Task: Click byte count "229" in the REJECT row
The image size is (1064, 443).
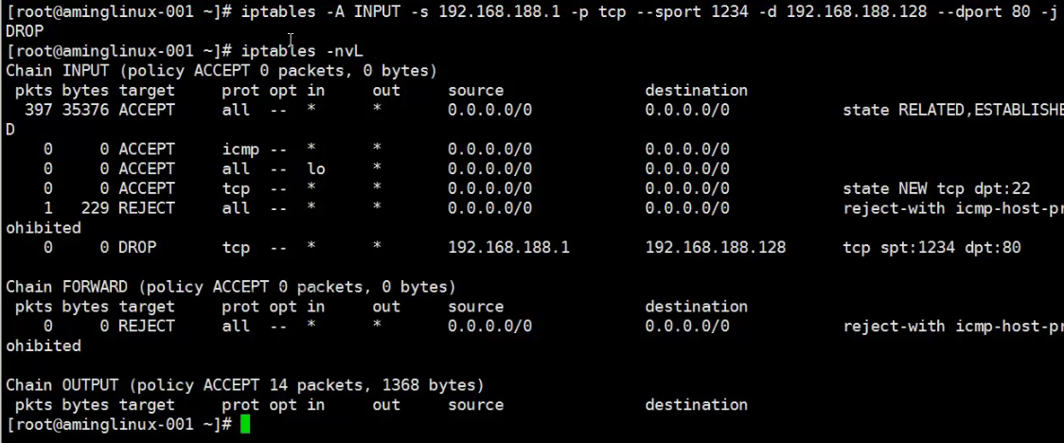Action: coord(95,208)
